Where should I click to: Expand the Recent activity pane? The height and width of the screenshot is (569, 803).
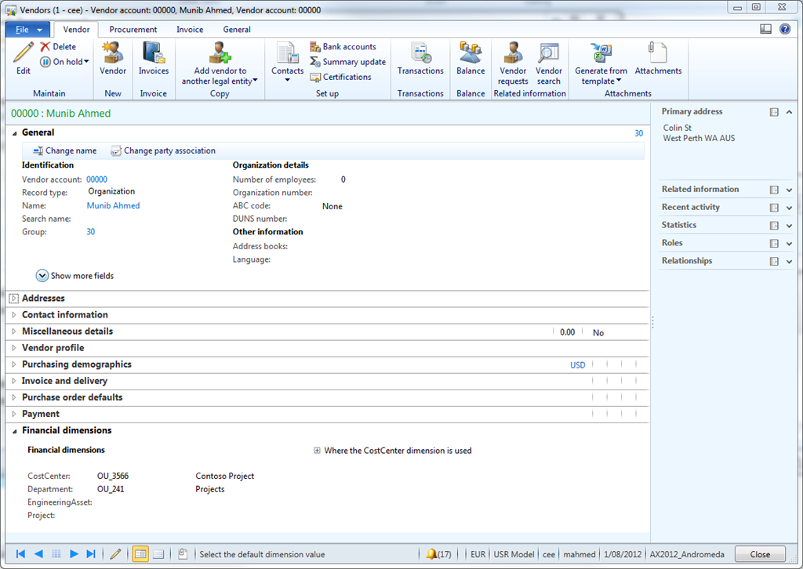(789, 208)
